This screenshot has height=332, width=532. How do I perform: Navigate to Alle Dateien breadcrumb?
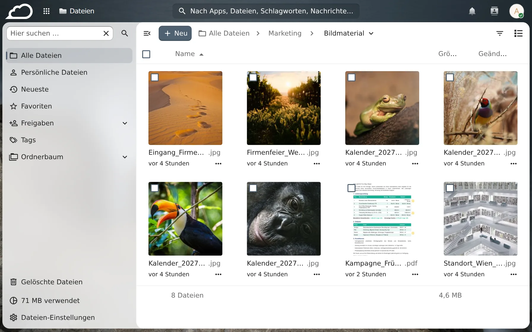click(x=224, y=33)
